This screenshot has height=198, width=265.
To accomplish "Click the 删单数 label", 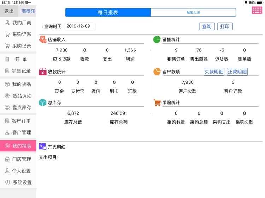I will tap(245, 59).
